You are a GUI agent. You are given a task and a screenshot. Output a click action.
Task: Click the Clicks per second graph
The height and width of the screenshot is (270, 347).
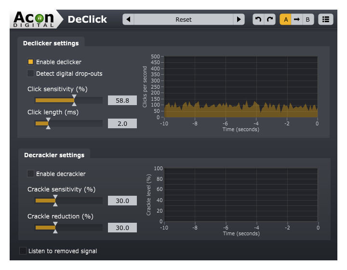click(x=241, y=87)
